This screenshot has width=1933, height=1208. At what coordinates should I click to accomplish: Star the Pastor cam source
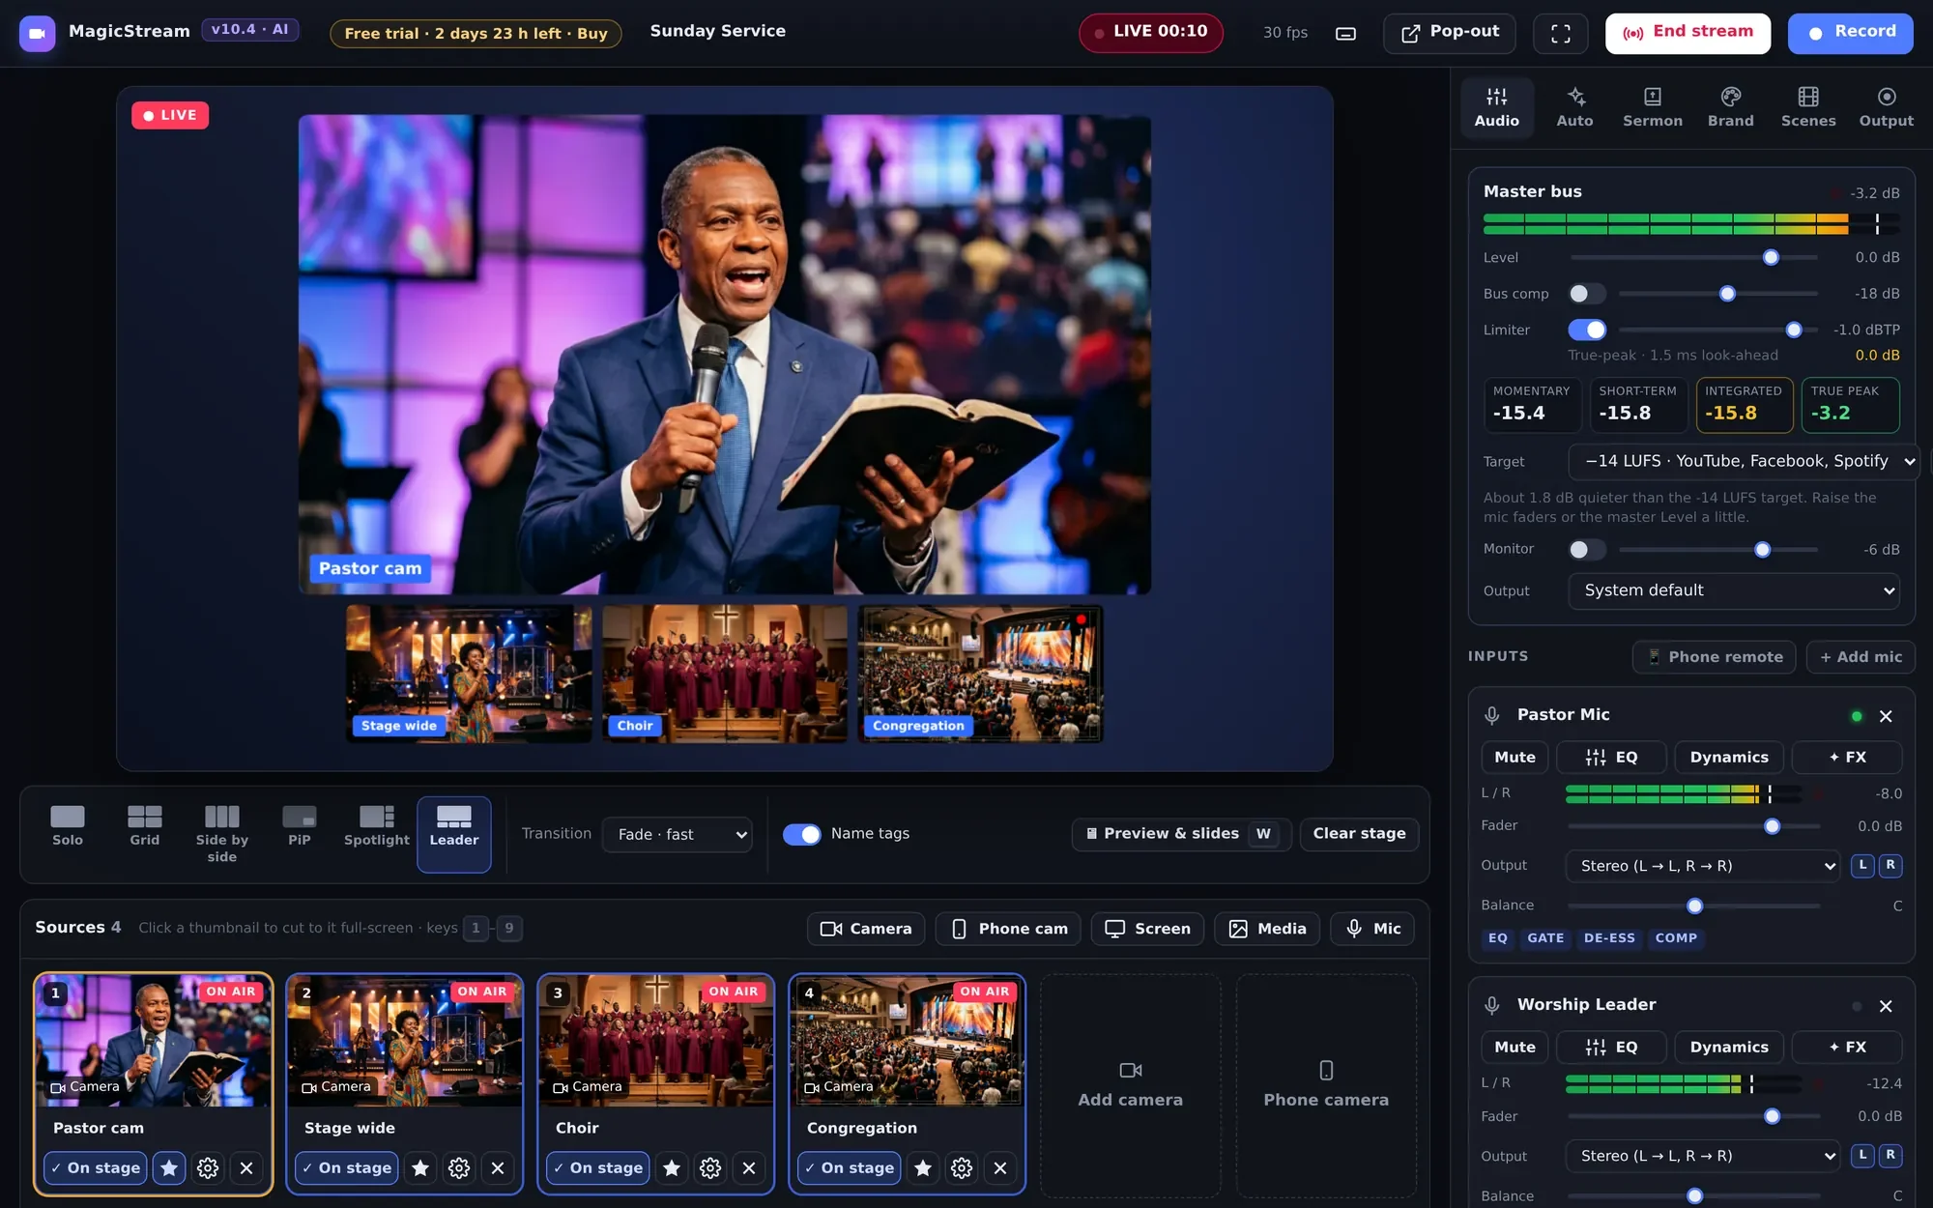[169, 1168]
